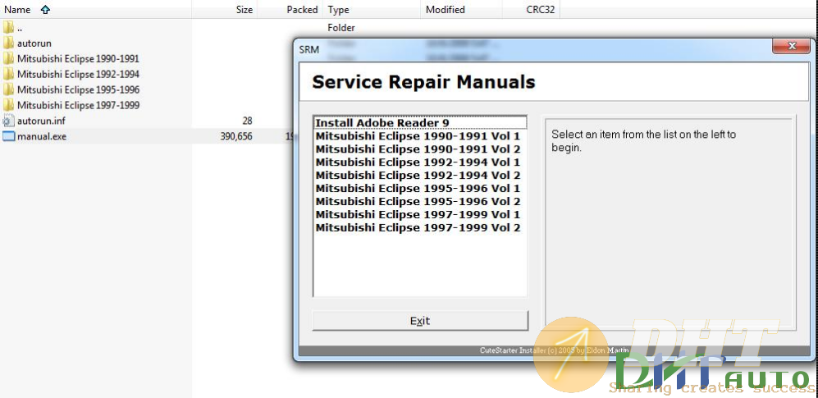Screen dimensions: 818x398
Task: Select Install Adobe Reader 9 item
Action: tap(420, 122)
